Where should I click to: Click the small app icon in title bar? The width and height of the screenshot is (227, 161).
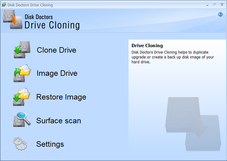click(4, 5)
